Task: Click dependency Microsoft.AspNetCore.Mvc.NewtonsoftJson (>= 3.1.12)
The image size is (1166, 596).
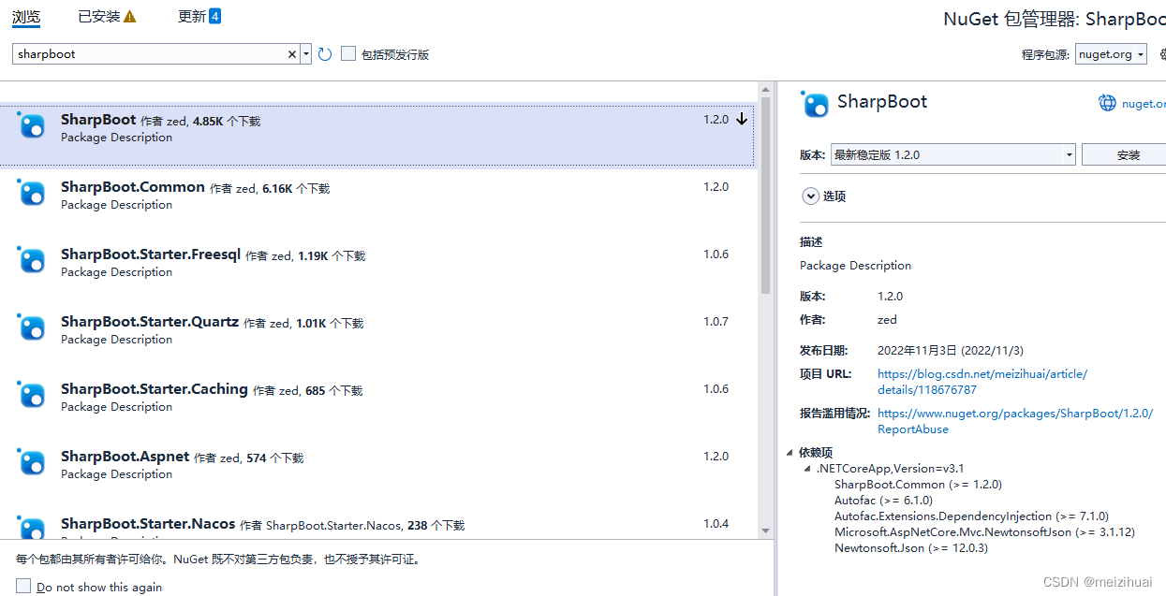Action: (x=984, y=532)
